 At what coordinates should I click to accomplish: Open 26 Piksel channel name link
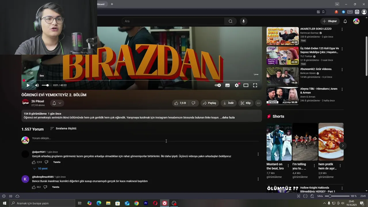(38, 101)
